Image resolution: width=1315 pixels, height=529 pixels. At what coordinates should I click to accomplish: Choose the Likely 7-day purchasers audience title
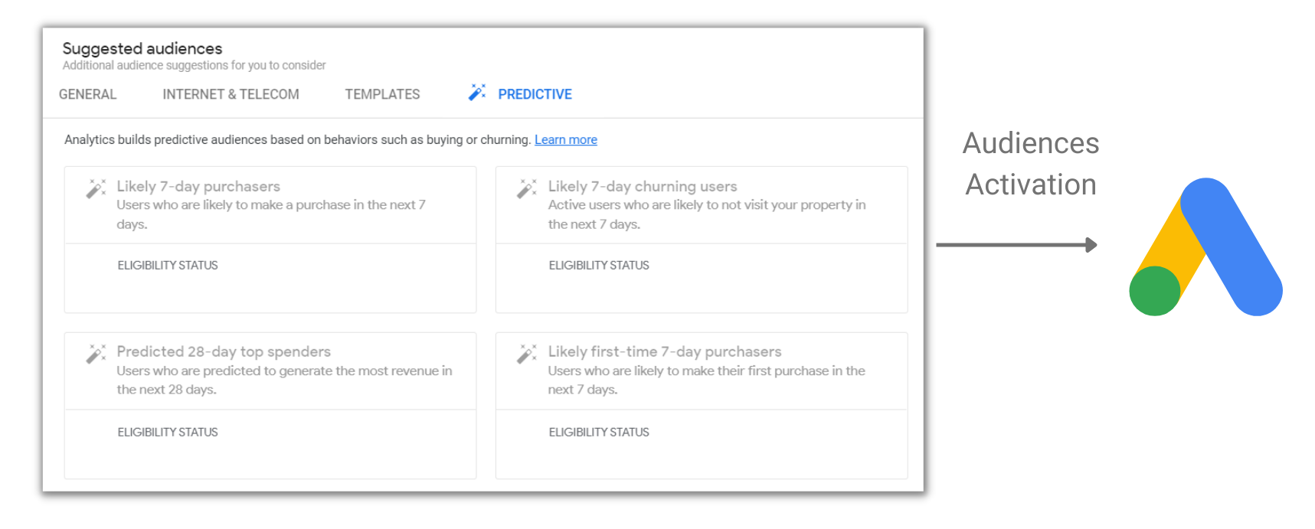point(198,186)
